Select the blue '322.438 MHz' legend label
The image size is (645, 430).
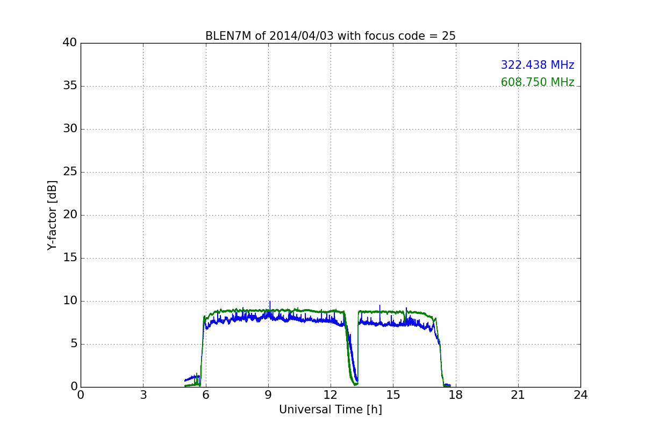coord(537,65)
